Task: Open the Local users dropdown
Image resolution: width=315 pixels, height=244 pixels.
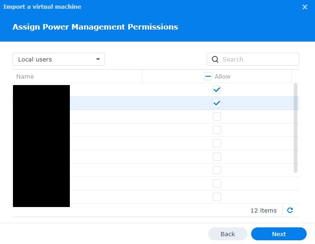Action: (x=59, y=59)
